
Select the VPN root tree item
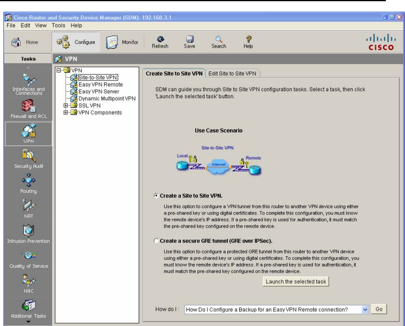(x=77, y=70)
